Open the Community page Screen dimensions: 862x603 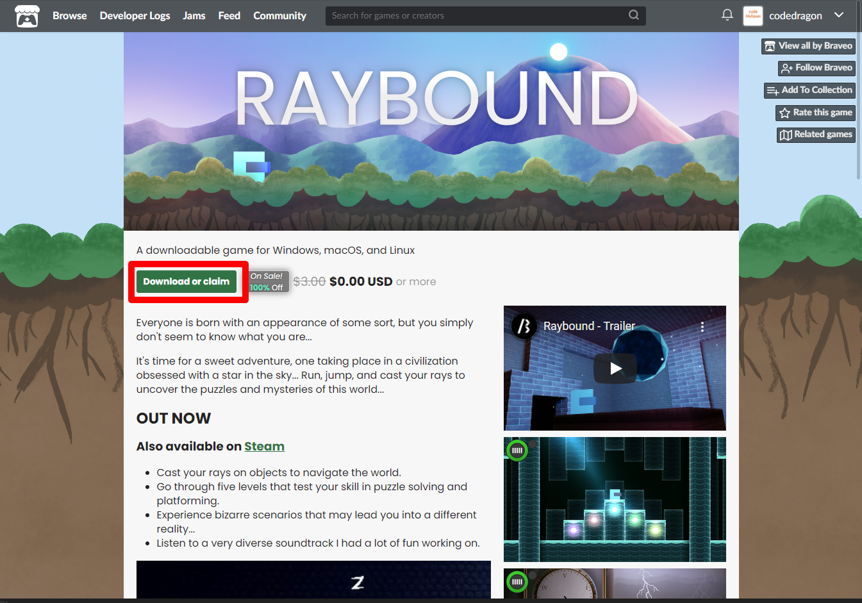279,16
